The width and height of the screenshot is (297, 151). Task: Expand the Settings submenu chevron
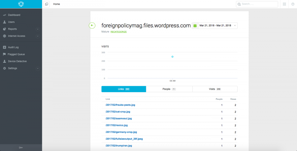point(38,68)
